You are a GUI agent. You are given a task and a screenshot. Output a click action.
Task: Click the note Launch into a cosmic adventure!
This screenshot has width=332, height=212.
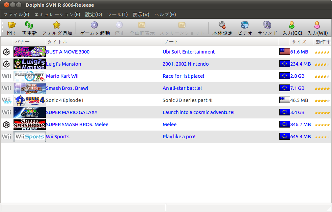click(199, 112)
